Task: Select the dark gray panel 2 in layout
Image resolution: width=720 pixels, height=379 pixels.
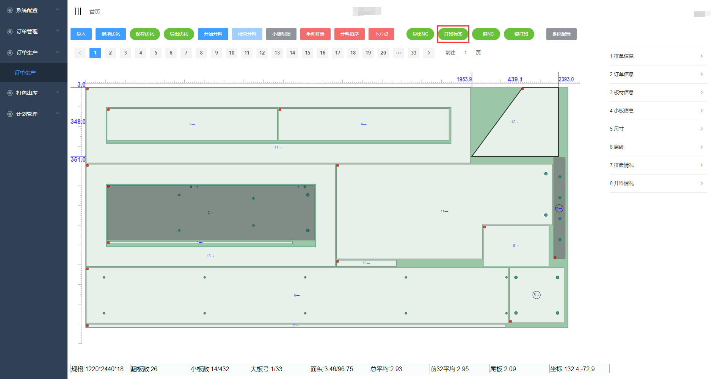Action: pos(211,212)
